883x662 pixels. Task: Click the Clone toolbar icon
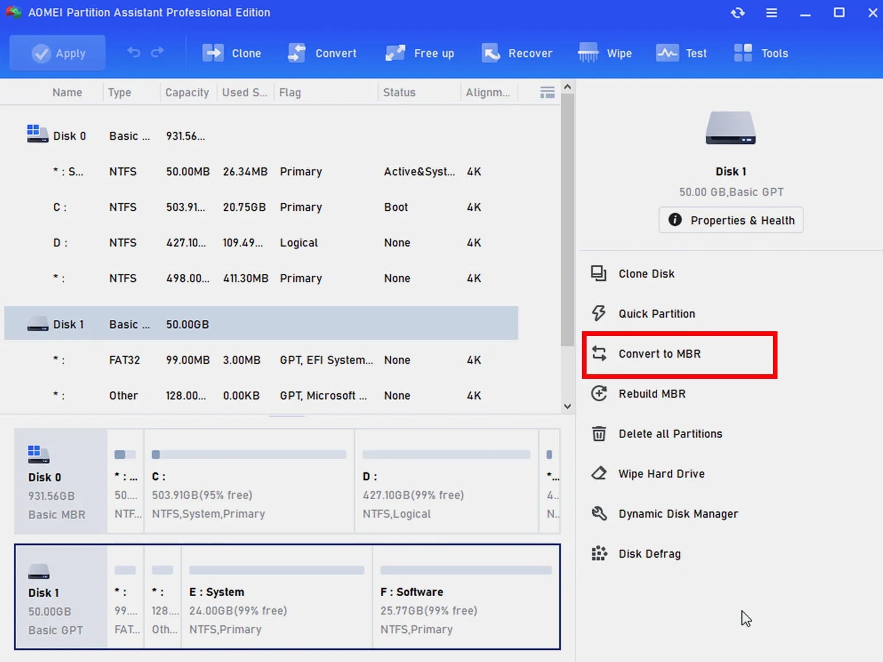(213, 53)
